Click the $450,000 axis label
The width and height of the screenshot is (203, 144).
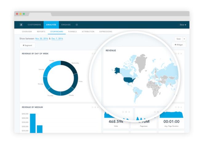click(x=25, y=114)
